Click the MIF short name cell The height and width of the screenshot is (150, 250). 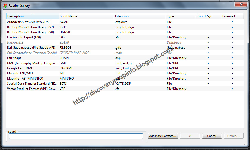[62, 73]
